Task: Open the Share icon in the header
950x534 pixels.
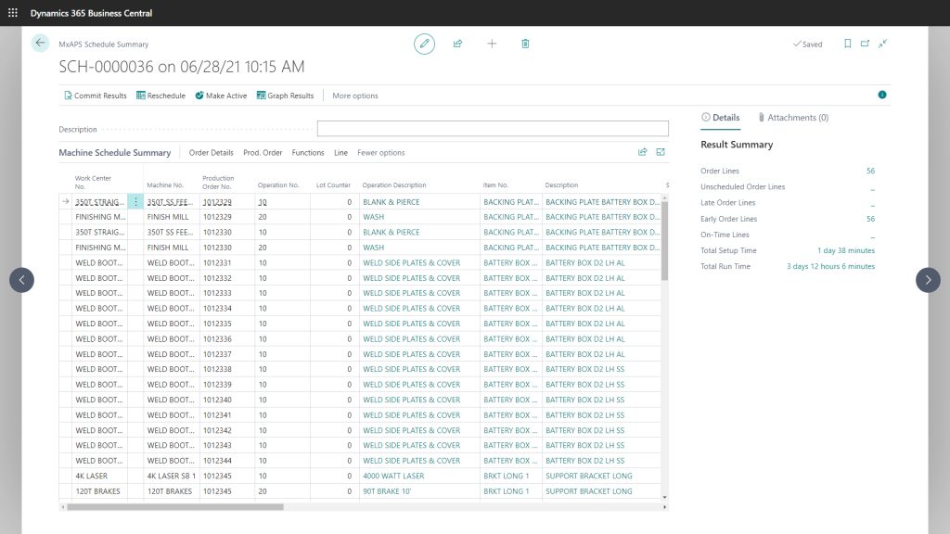Action: pyautogui.click(x=457, y=44)
